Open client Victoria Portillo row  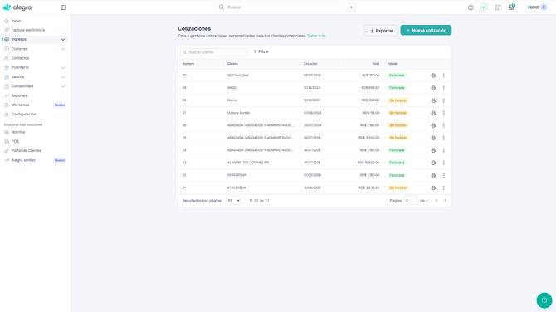[238, 113]
